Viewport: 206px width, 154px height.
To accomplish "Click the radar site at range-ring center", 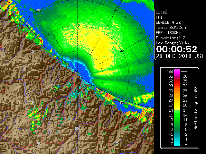I will [x=77, y=77].
